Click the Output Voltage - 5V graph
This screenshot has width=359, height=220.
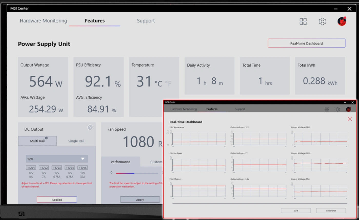click(x=260, y=165)
